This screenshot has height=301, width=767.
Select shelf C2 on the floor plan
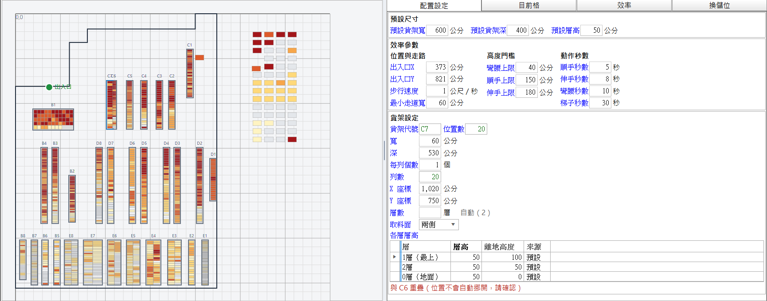pyautogui.click(x=172, y=104)
